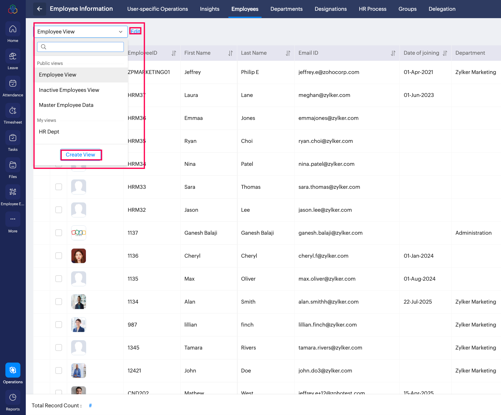The width and height of the screenshot is (501, 415).
Task: Open Timesheet from the sidebar
Action: click(x=13, y=111)
